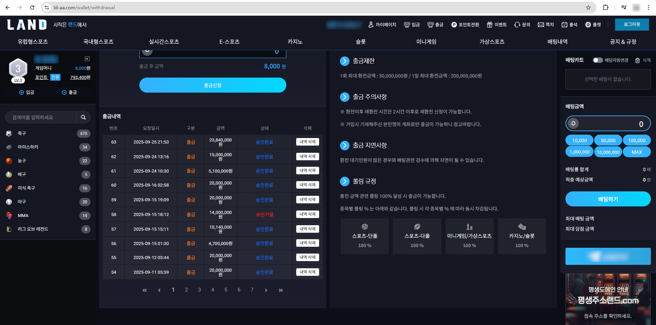
Task: Click the 전환 button next to 포인트
Action: [55, 77]
